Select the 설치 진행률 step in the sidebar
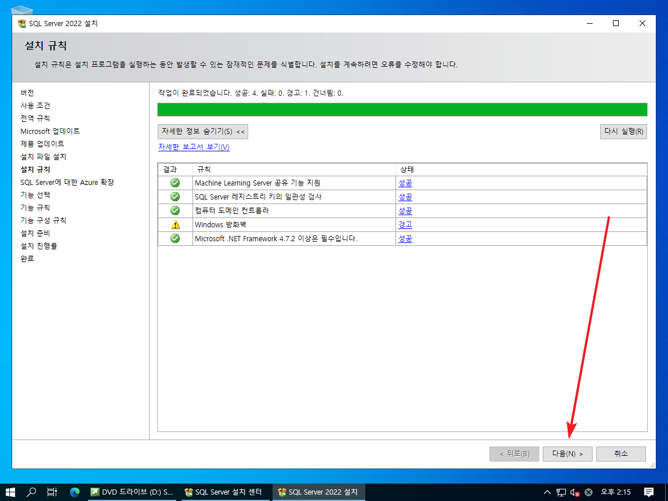Screen dimensions: 668x501 pos(39,246)
